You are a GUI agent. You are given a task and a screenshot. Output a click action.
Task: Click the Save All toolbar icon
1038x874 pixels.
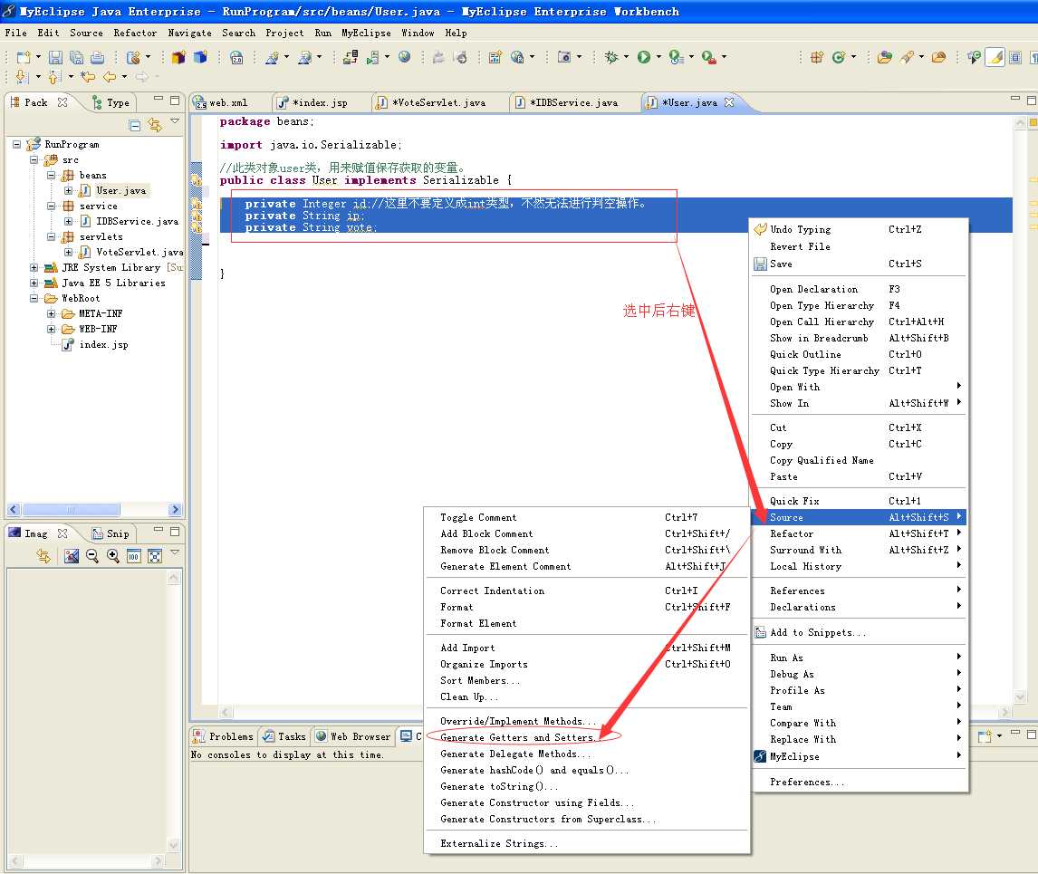76,58
